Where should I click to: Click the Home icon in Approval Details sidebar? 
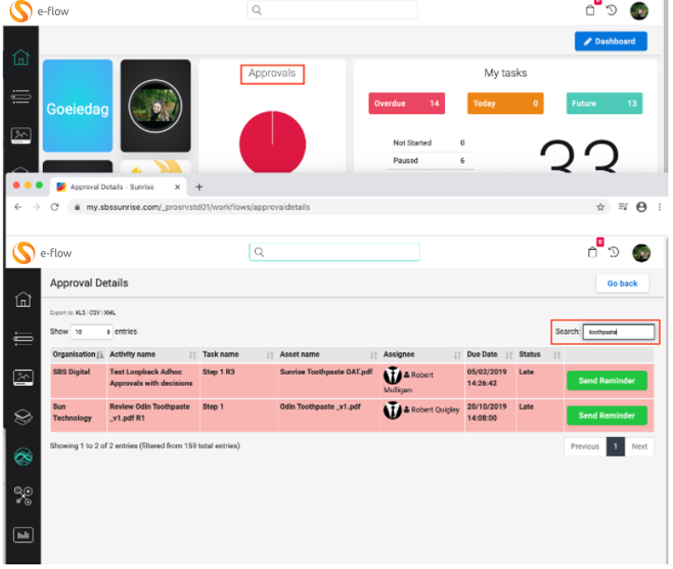click(23, 299)
